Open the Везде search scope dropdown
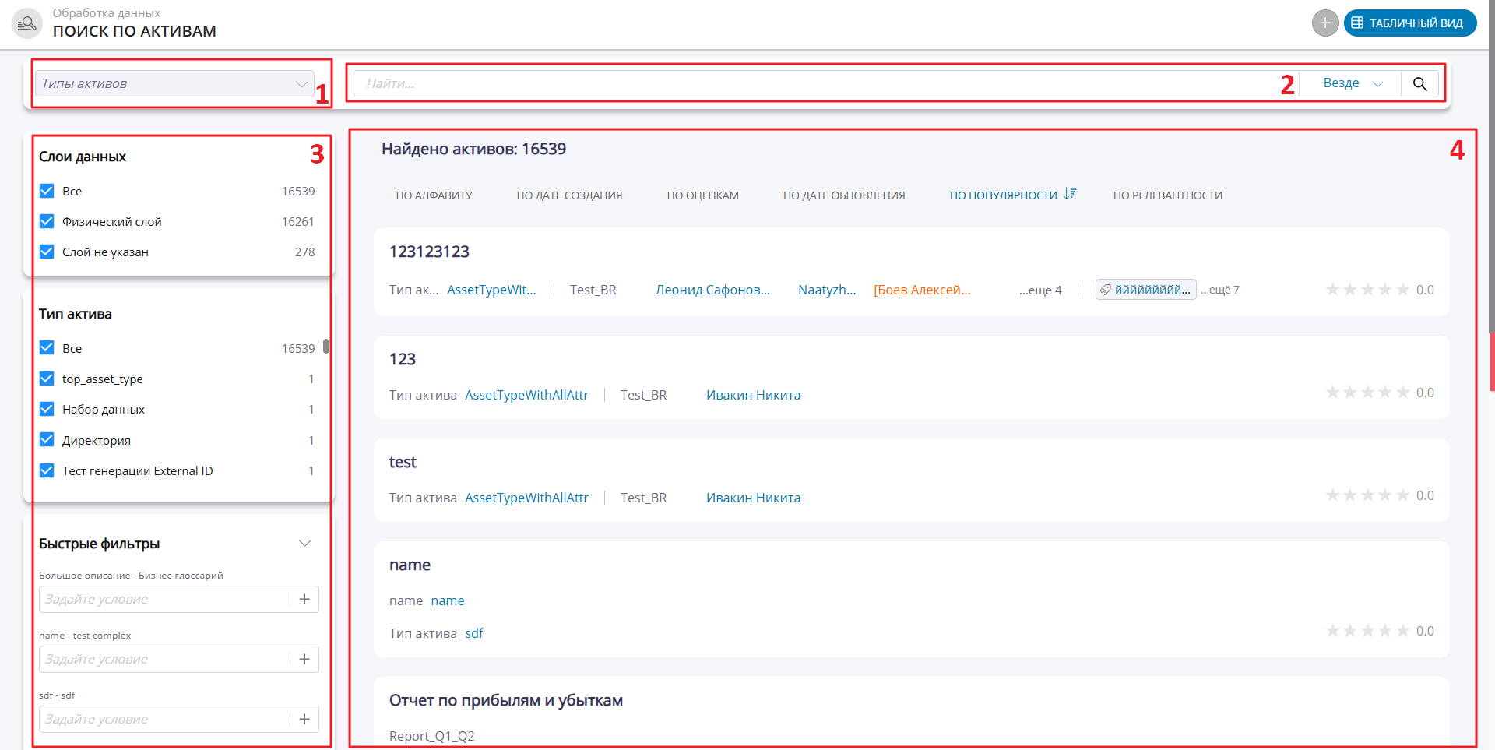This screenshot has height=750, width=1495. coord(1352,83)
